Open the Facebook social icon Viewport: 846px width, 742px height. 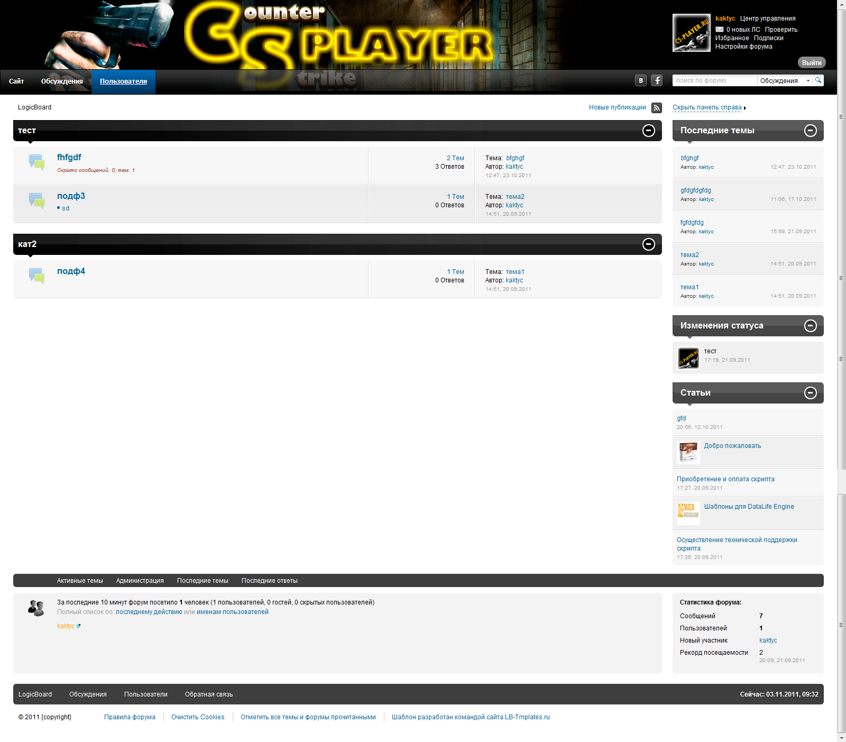tap(657, 80)
